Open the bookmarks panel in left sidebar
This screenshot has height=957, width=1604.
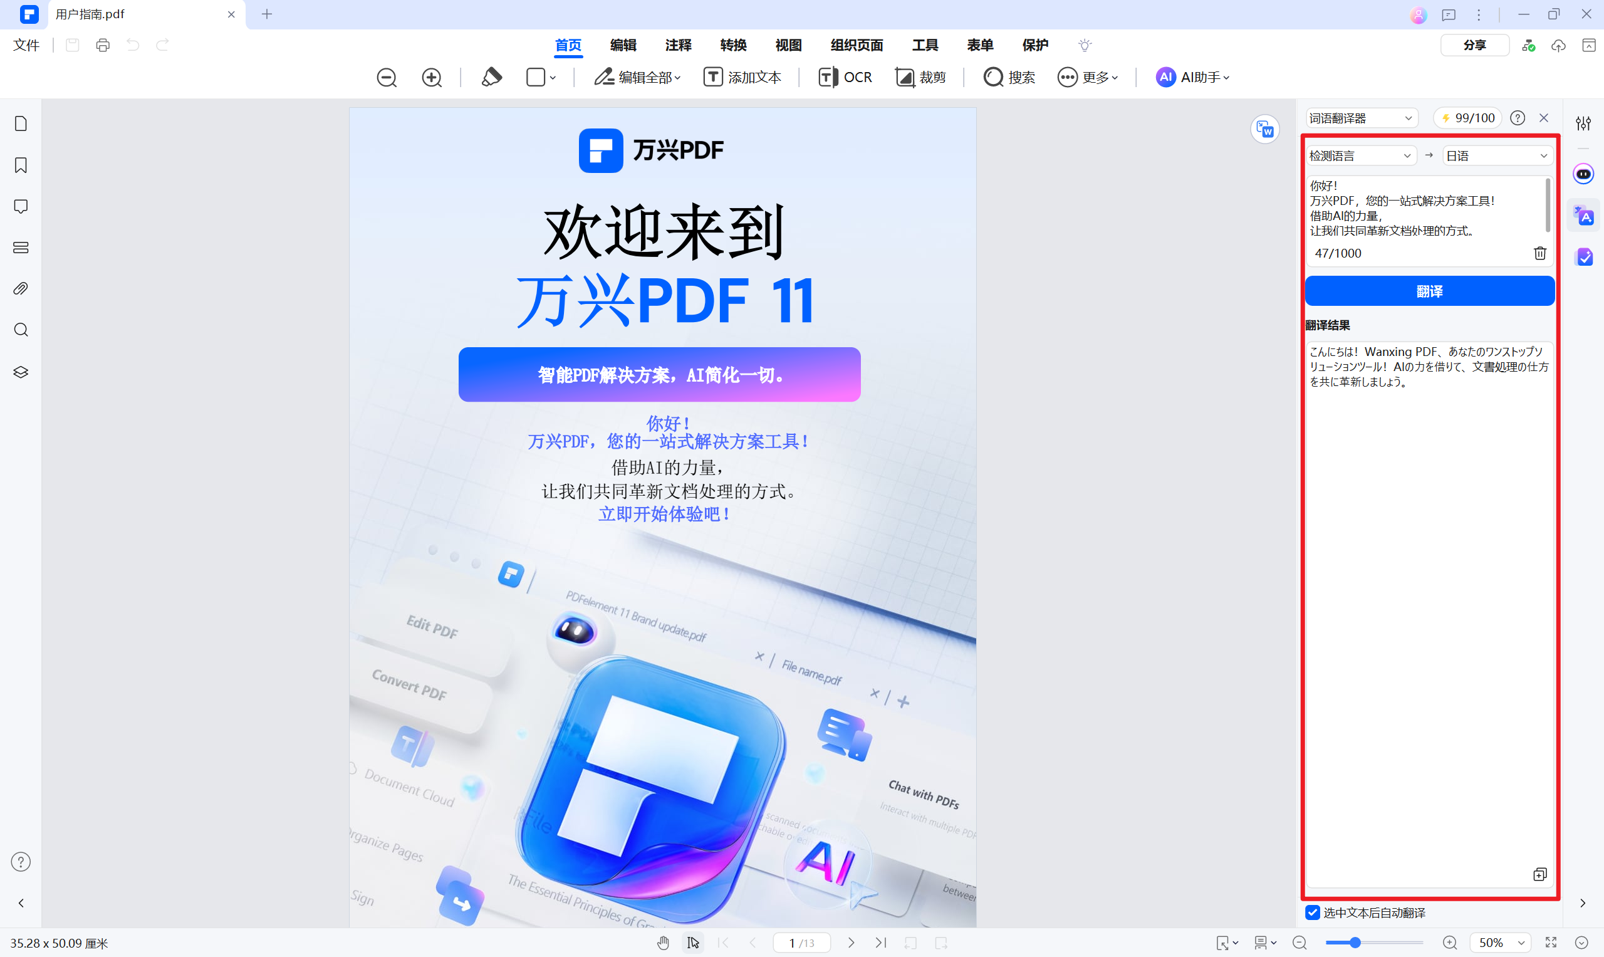pyautogui.click(x=21, y=165)
